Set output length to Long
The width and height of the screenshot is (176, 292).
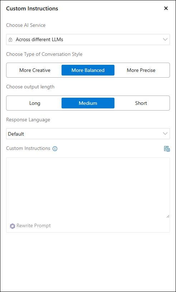tap(35, 103)
